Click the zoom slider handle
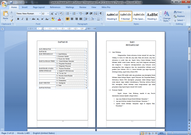 tap(173, 133)
